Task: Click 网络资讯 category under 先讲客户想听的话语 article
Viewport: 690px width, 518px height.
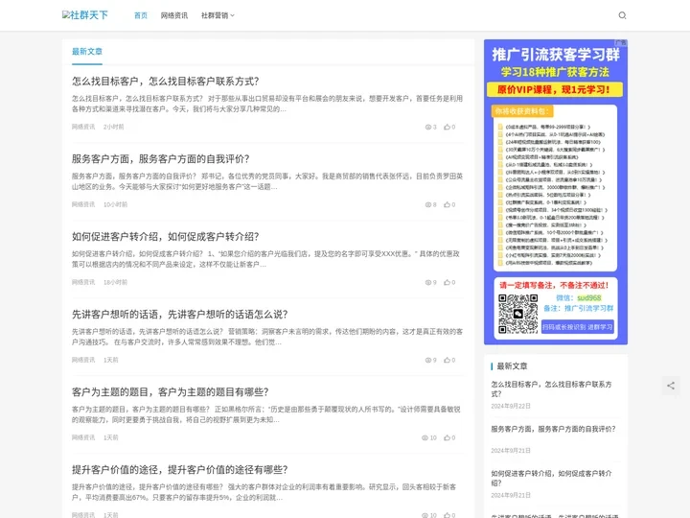Action: point(83,360)
